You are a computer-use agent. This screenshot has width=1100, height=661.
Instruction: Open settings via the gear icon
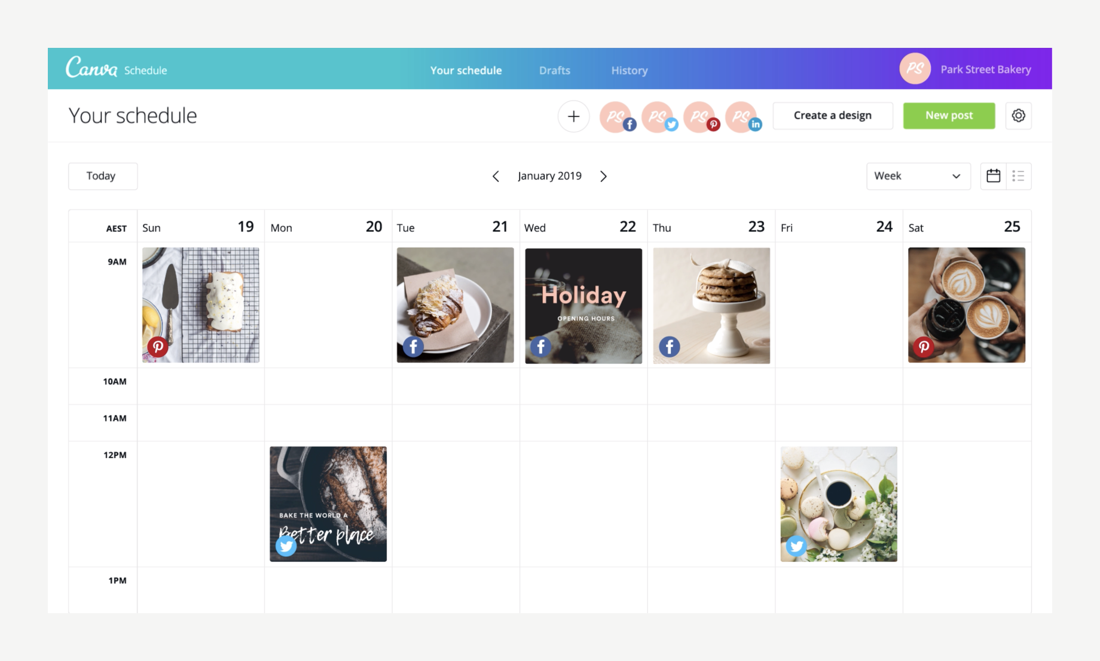1018,115
